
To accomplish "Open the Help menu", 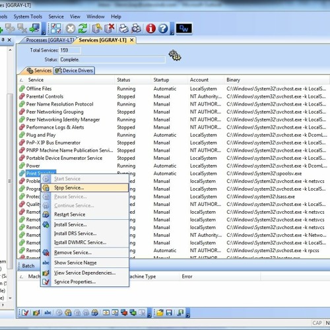I will point(116,16).
